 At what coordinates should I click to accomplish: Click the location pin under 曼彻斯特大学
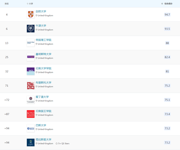coord(36,58)
